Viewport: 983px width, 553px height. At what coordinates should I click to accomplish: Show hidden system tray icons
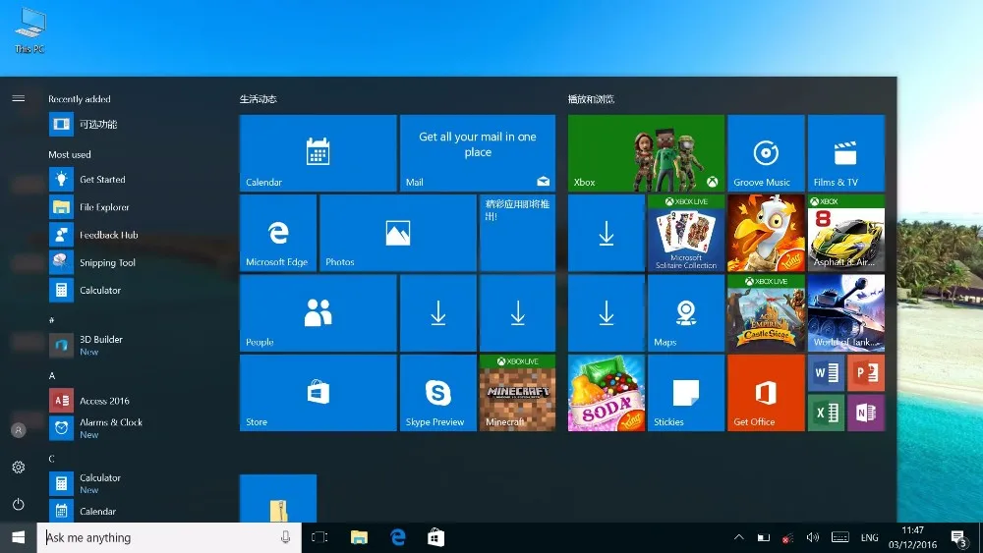739,537
